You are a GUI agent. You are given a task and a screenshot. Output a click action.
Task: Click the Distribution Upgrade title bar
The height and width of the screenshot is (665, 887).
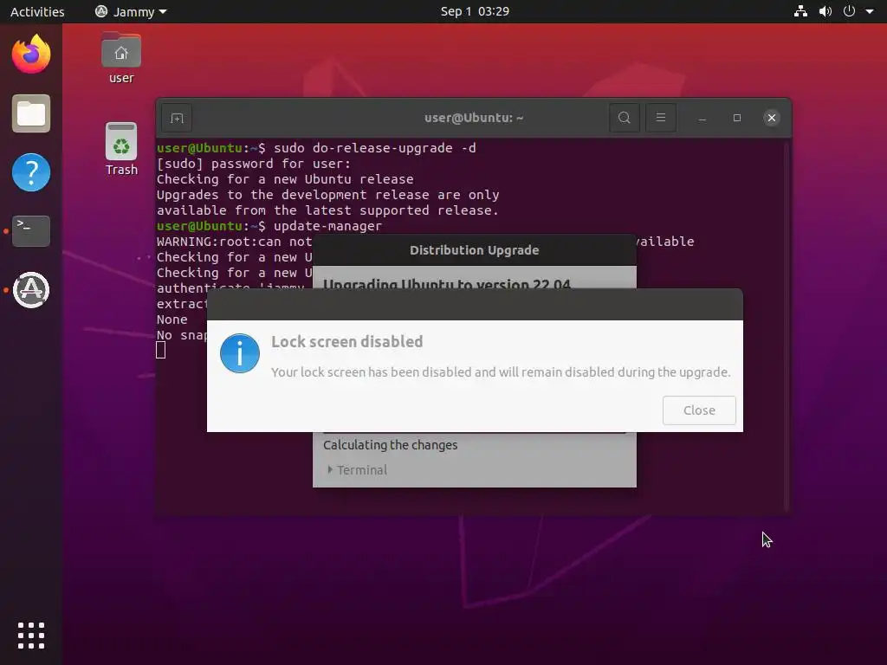click(474, 250)
